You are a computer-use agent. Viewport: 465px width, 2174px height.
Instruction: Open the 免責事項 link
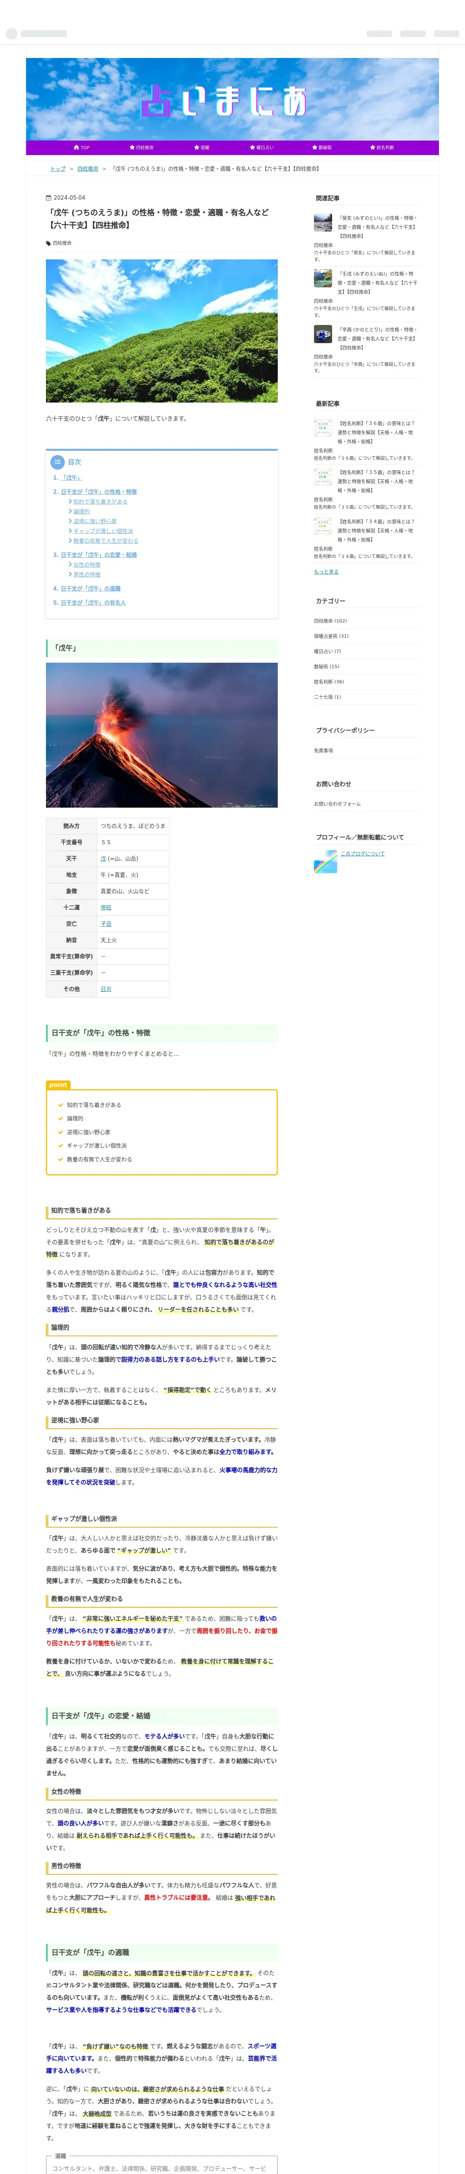pyautogui.click(x=323, y=750)
